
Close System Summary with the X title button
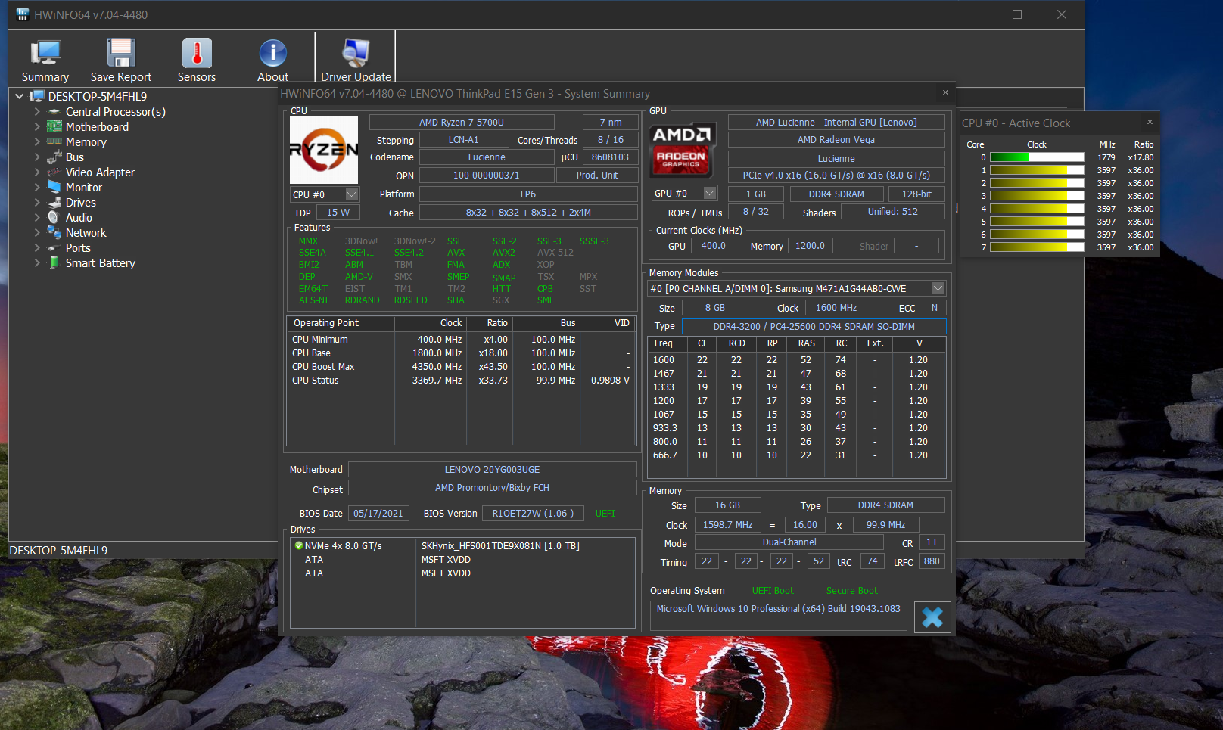click(x=945, y=92)
